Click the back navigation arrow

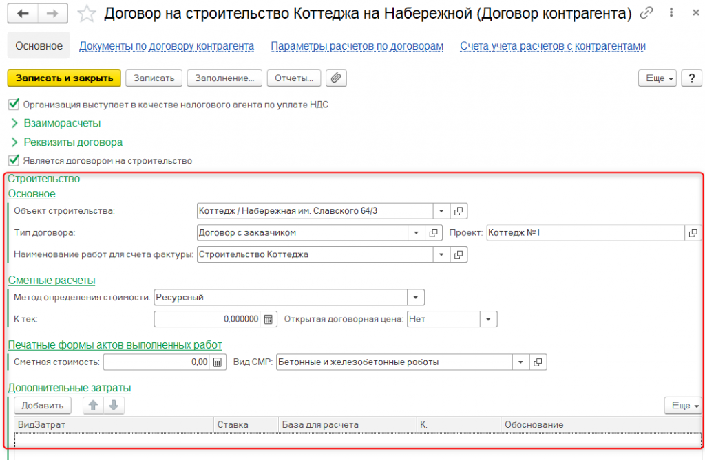pos(23,13)
